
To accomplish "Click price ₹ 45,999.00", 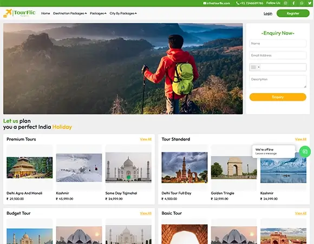I will click(64, 198).
